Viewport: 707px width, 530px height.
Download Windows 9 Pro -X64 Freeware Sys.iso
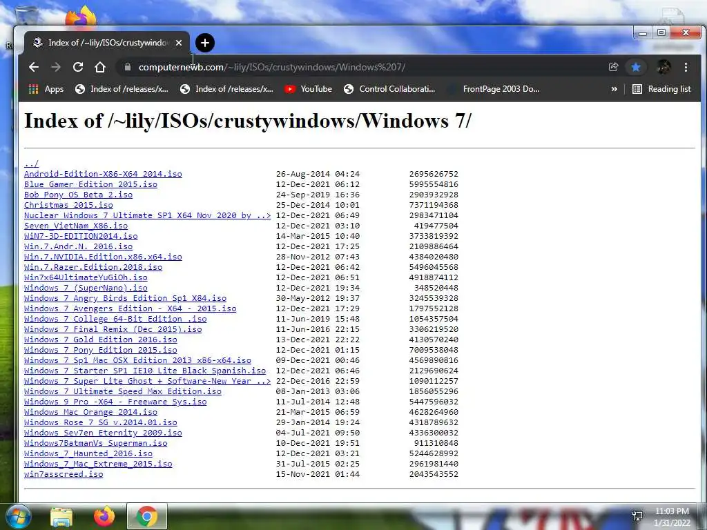point(115,402)
